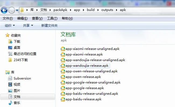The width and height of the screenshot is (175, 107).
Task: Select file name app-xiaomi-release-unaligned.apk
Action: click(92, 49)
